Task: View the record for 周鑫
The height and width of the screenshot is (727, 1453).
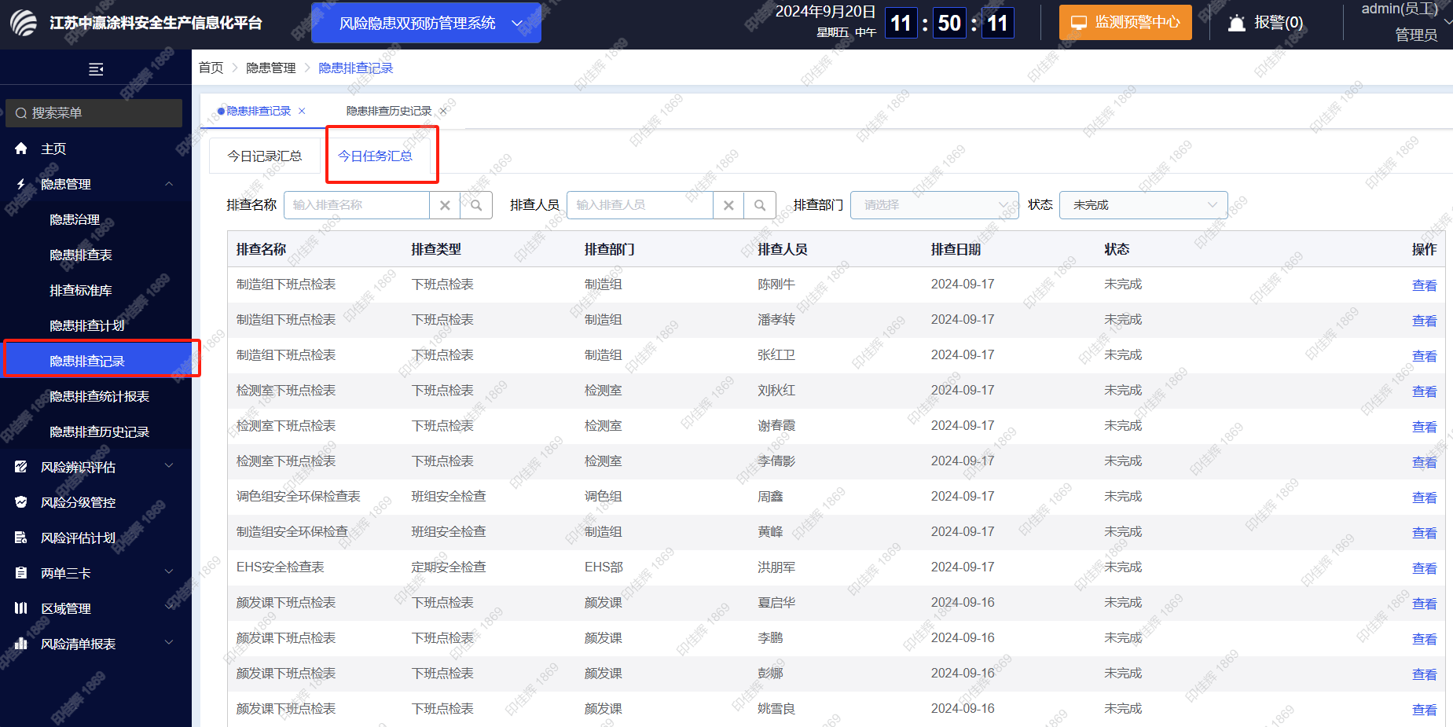Action: point(1424,498)
